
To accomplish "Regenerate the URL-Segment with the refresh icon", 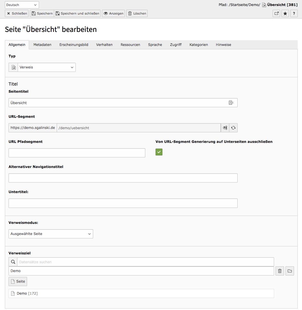I will click(x=233, y=127).
